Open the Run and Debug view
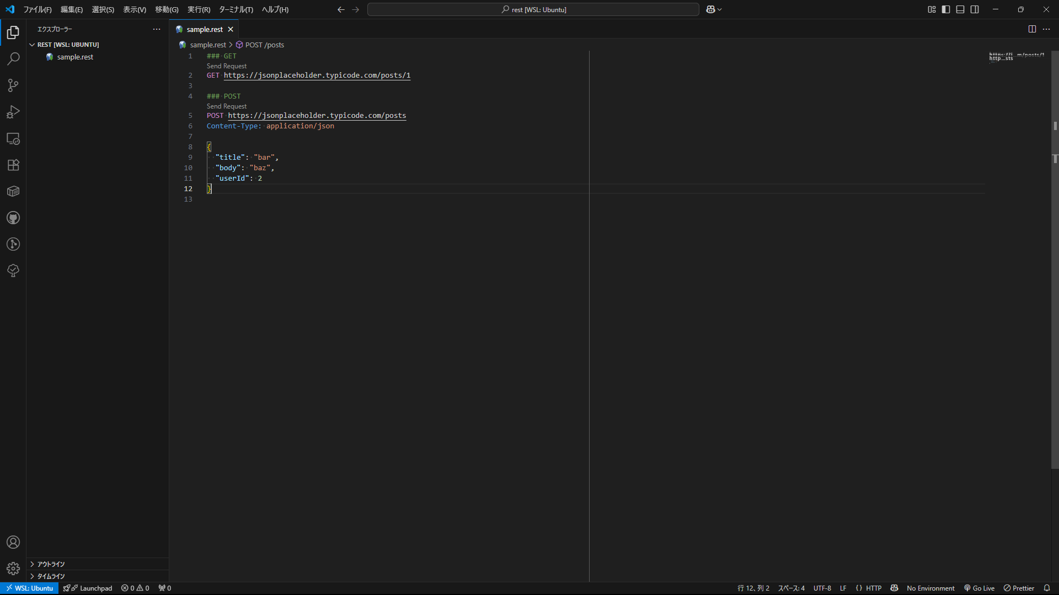 [x=13, y=112]
